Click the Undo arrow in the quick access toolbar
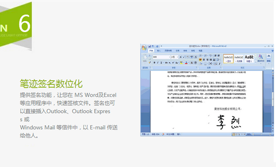Screen dimensions: 276x167 click(x=153, y=46)
